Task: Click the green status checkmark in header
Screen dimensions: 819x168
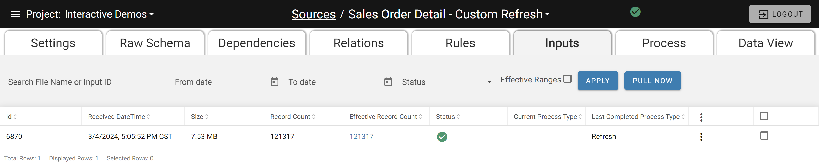Action: (635, 12)
